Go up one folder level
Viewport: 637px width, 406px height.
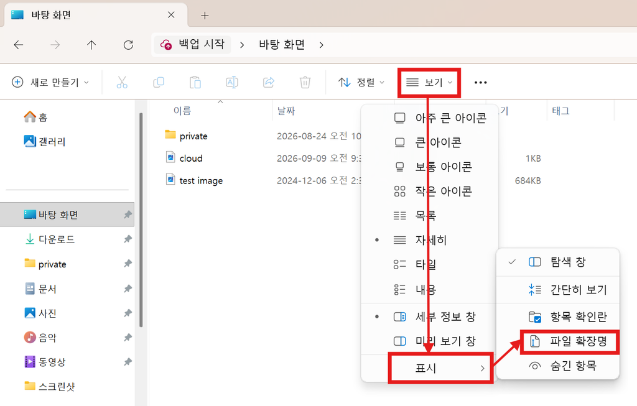click(x=91, y=45)
